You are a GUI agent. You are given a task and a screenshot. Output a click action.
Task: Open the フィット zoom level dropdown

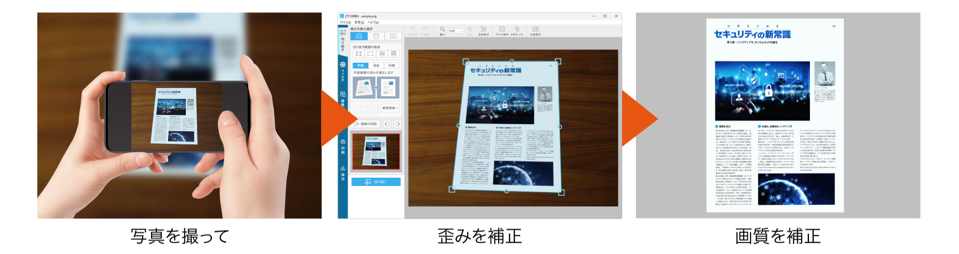(x=456, y=31)
